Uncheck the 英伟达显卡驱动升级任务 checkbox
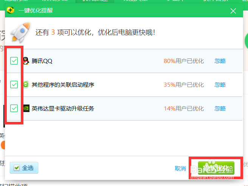The width and height of the screenshot is (248, 186). 14,108
